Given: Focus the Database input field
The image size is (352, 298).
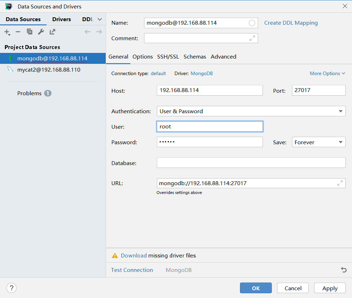Looking at the screenshot, I should [251, 163].
